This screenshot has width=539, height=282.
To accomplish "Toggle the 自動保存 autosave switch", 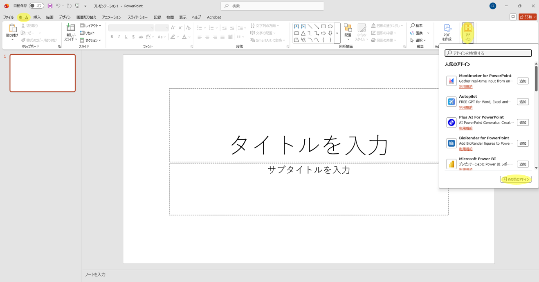I will point(36,6).
